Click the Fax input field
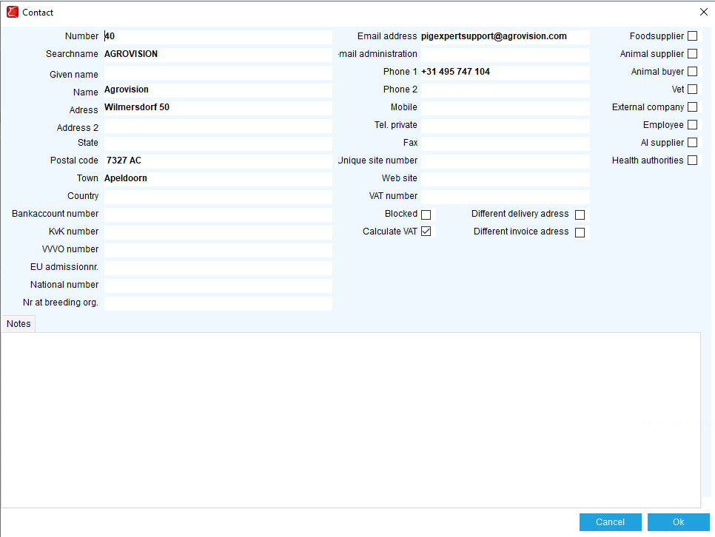The width and height of the screenshot is (715, 537). pos(506,143)
